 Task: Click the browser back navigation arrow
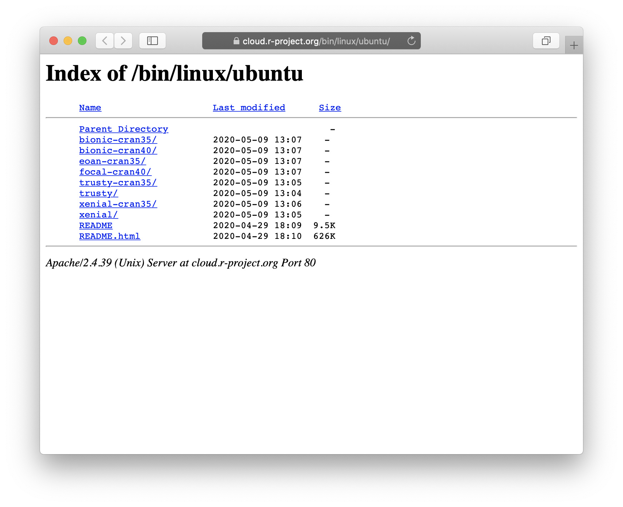point(104,41)
